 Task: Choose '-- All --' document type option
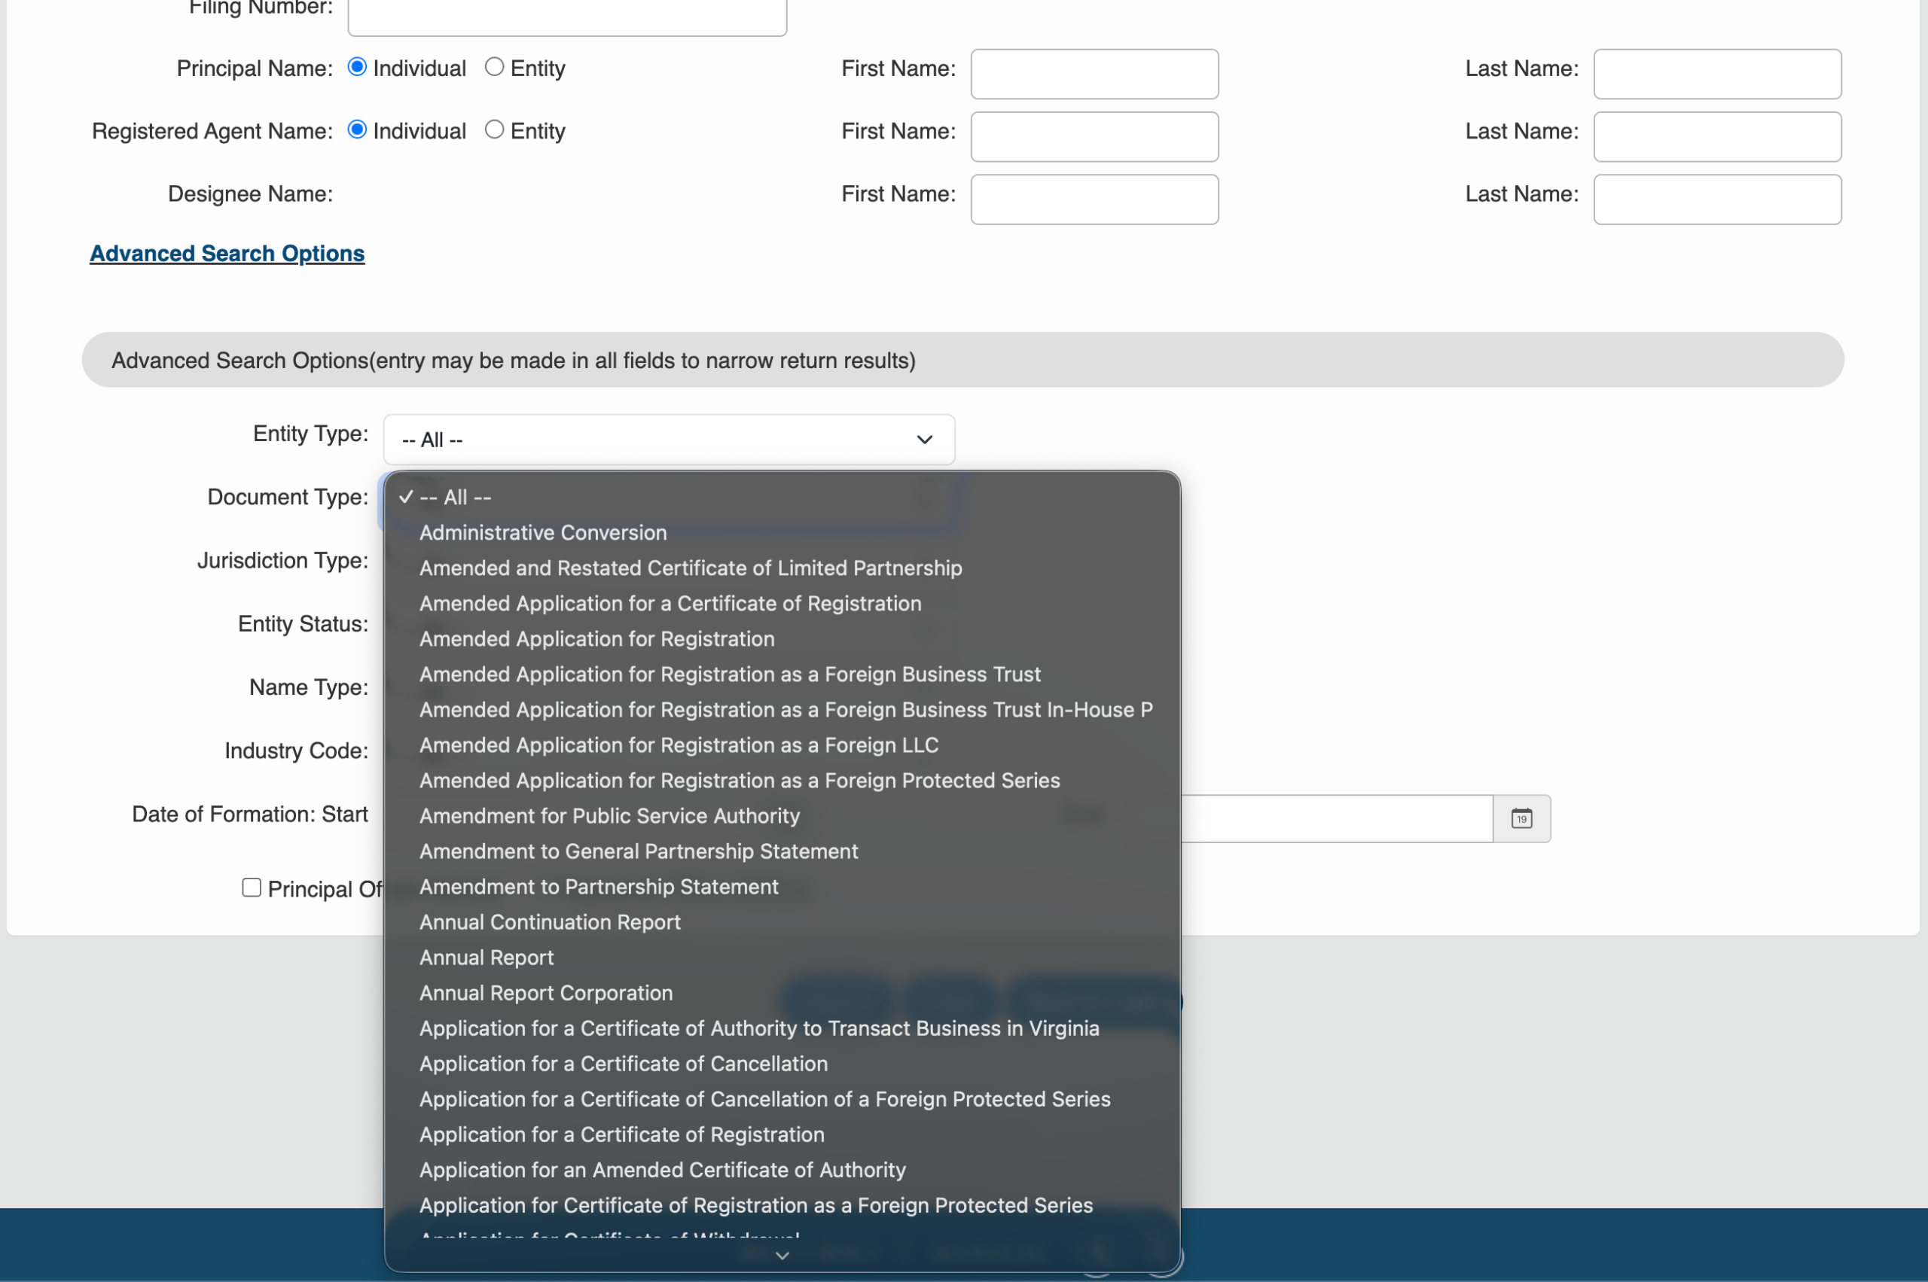coord(782,497)
